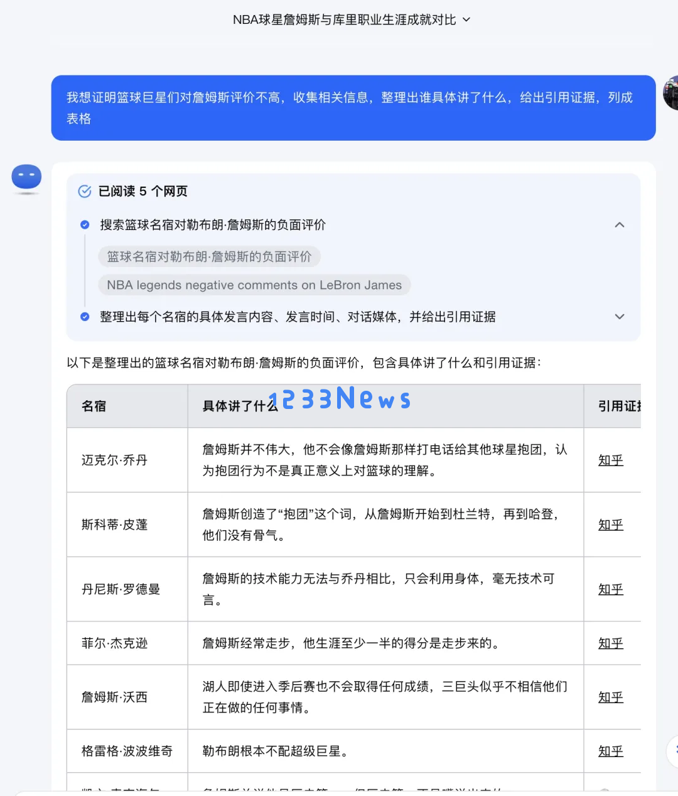Click the intro sentence 以下是整理出的篮球名宿 above the table
Screen dimensions: 678x796
coord(304,363)
